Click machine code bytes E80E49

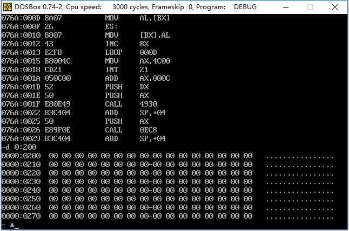(58, 104)
